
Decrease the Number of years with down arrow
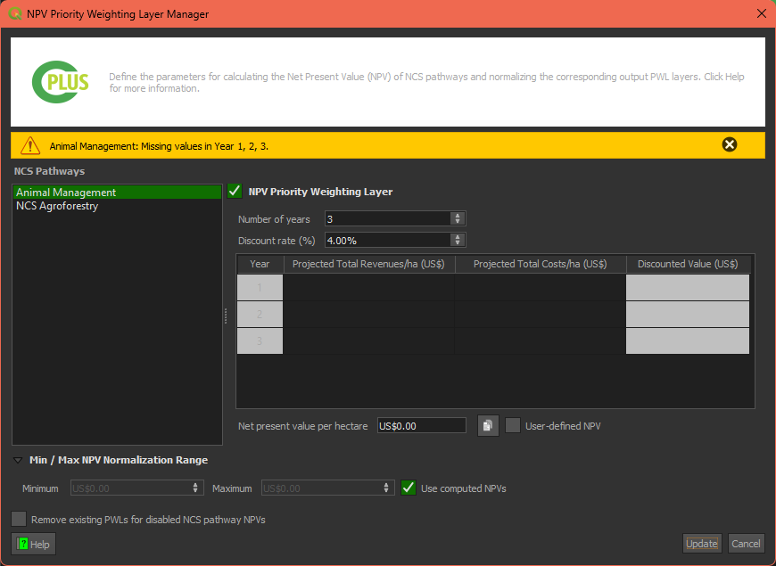click(458, 222)
